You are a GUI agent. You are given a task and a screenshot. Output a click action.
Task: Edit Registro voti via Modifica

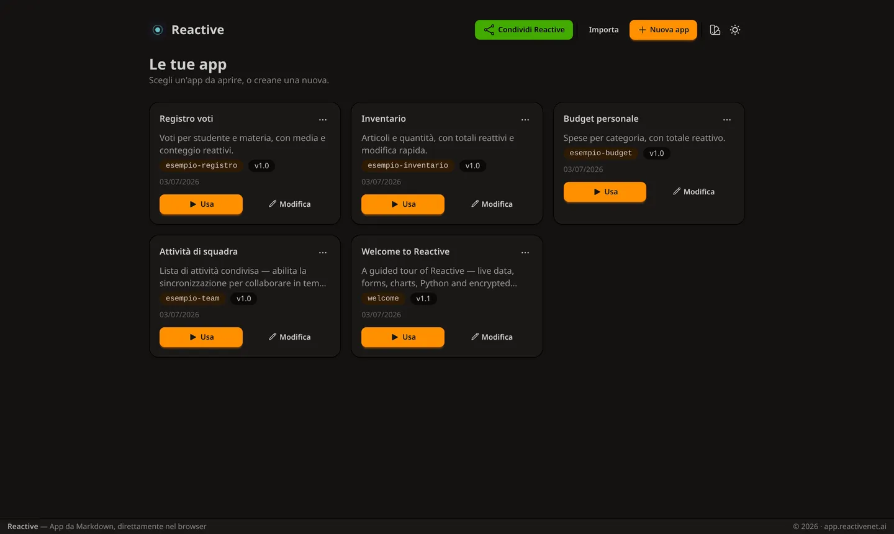(x=289, y=204)
